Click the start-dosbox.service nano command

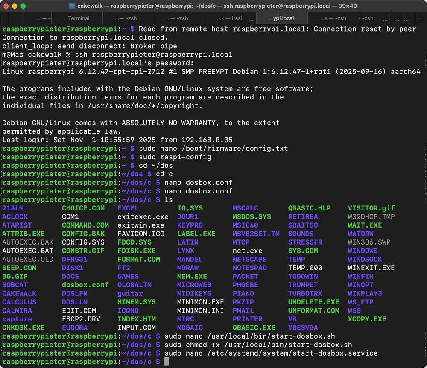(x=271, y=353)
